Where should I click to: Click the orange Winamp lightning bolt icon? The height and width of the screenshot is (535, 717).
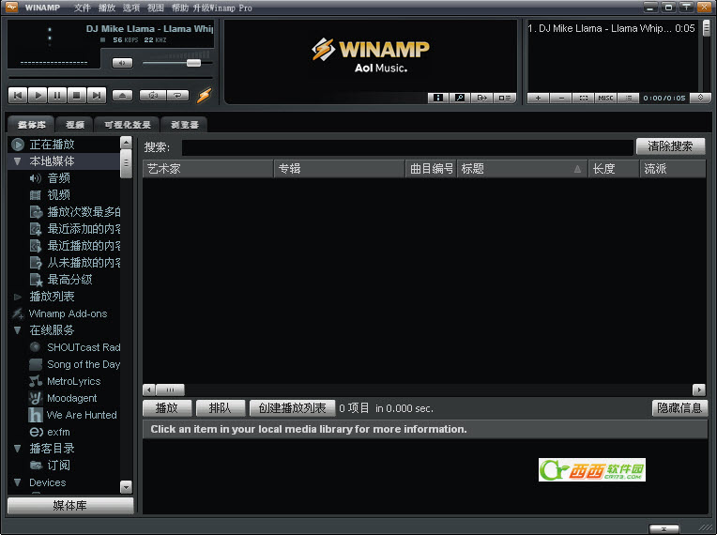pos(205,95)
